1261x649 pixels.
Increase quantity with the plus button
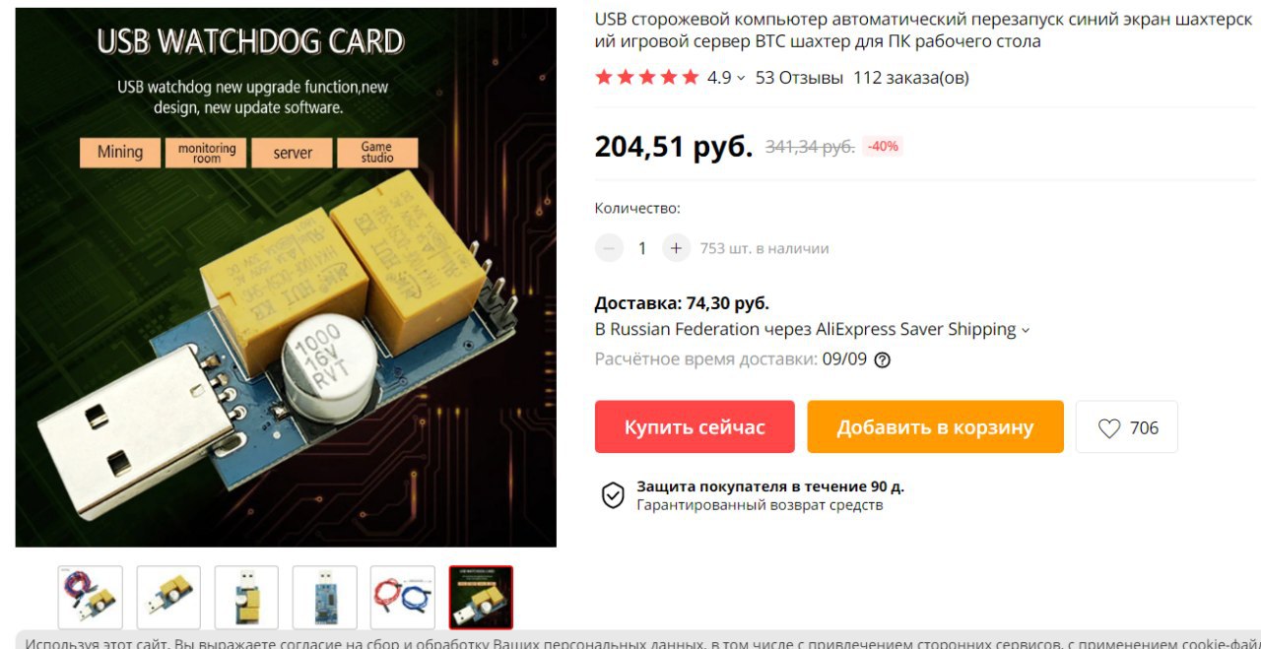pyautogui.click(x=676, y=248)
